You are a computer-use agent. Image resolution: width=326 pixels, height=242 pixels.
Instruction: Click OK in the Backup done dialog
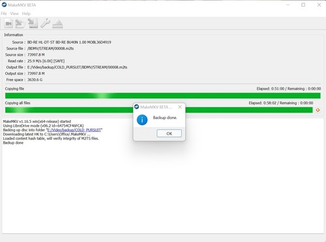click(169, 133)
